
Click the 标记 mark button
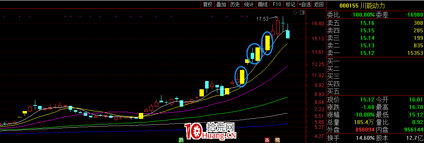pyautogui.click(x=291, y=4)
